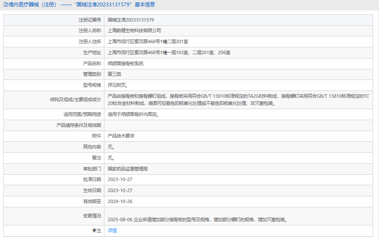Click the 注册人住所 address value
The width and height of the screenshot is (379, 239).
(x=148, y=41)
